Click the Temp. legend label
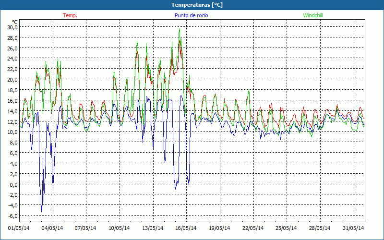 coord(70,15)
